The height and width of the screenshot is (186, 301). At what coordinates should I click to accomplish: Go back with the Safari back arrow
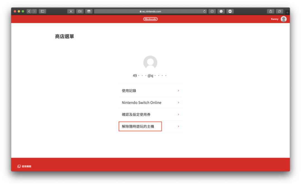pos(29,11)
